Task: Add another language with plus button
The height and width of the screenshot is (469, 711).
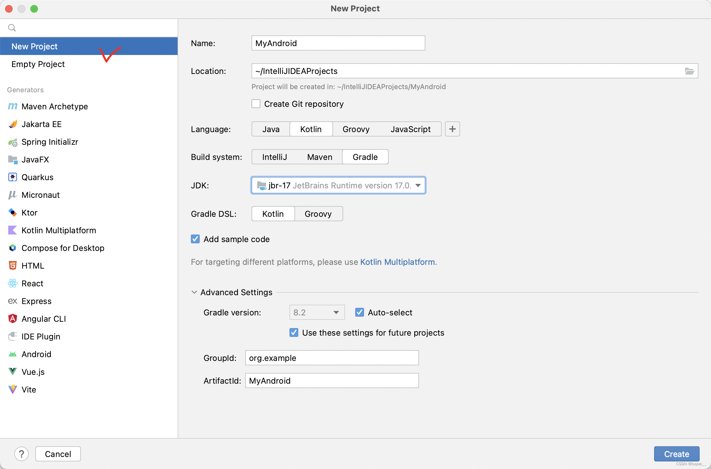Action: 453,129
